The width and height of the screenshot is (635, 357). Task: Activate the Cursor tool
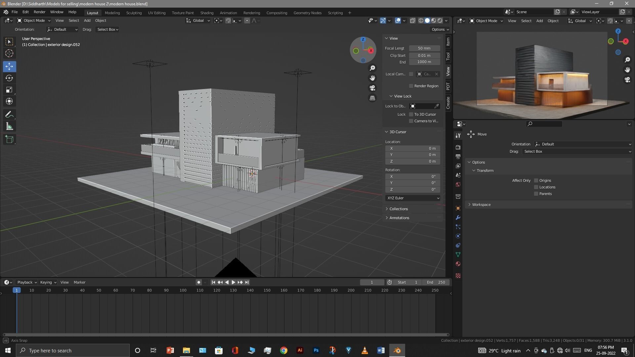click(x=9, y=53)
